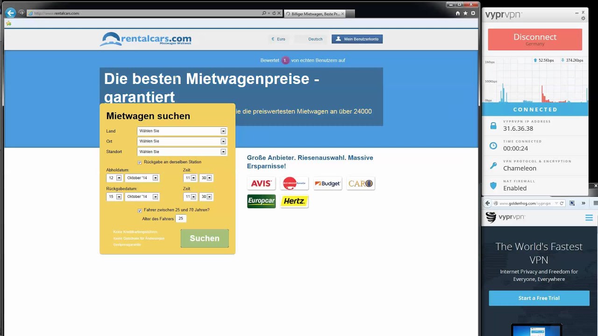Click Disconnect in VyprVPN window

535,39
